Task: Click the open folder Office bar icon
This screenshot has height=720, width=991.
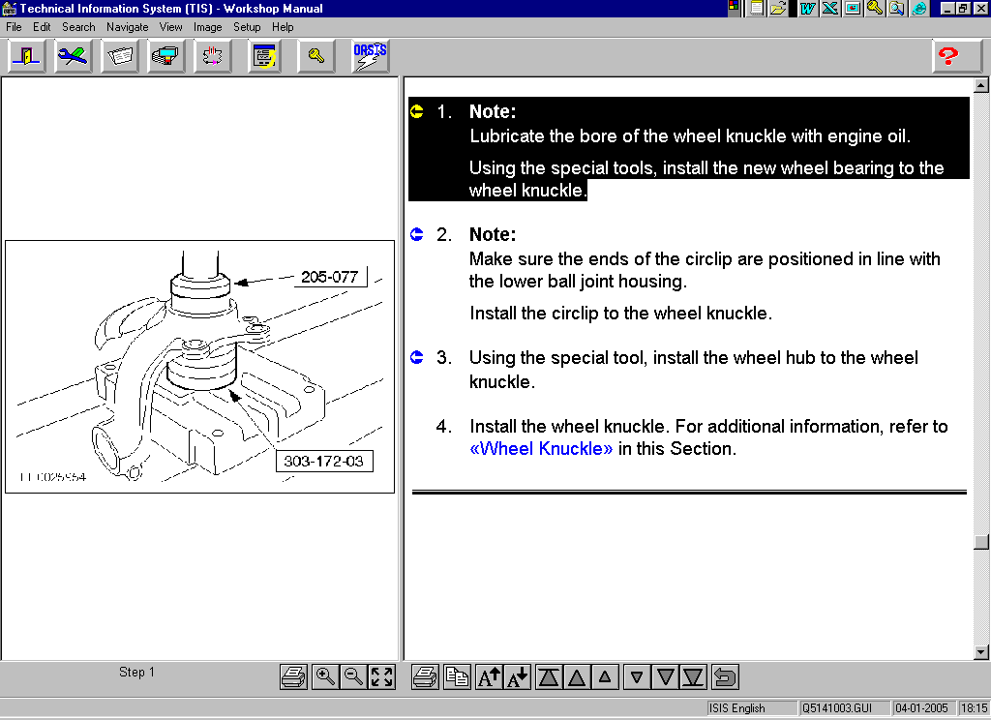Action: [x=779, y=8]
